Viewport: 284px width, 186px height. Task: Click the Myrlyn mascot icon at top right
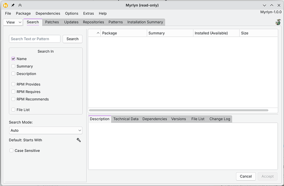[x=278, y=22]
